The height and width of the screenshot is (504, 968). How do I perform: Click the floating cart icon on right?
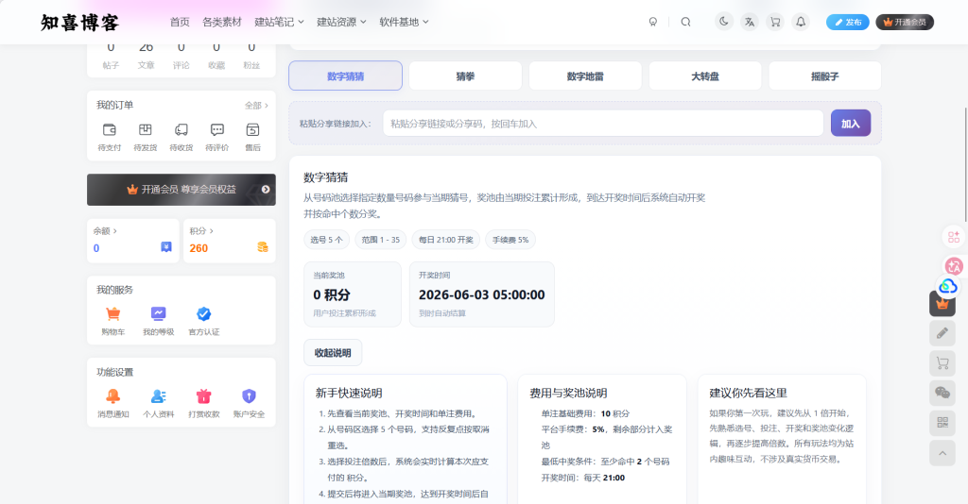click(942, 363)
